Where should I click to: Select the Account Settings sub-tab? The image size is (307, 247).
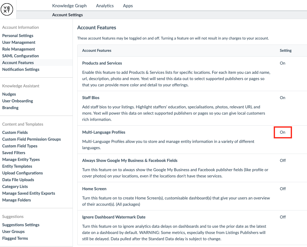(x=67, y=15)
